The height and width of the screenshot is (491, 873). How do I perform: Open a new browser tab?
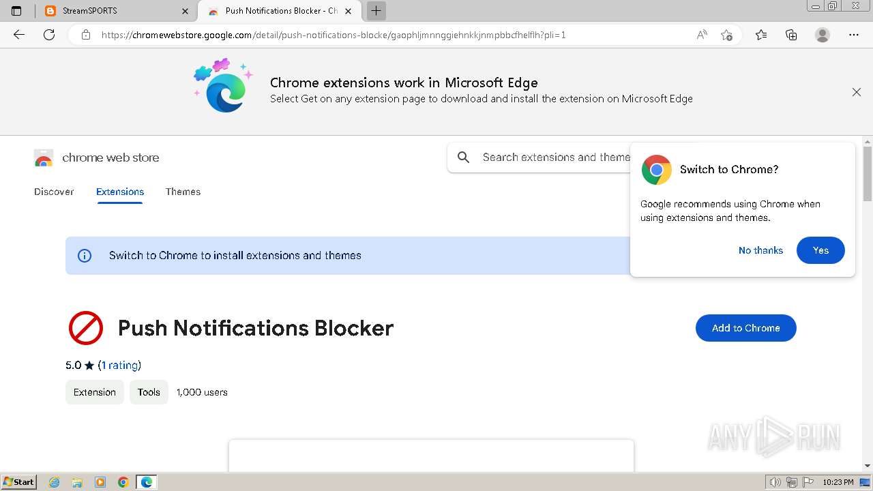pyautogui.click(x=376, y=11)
